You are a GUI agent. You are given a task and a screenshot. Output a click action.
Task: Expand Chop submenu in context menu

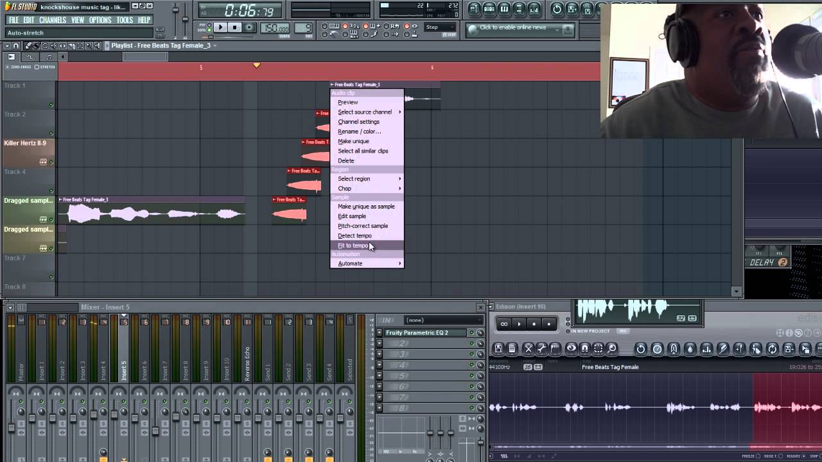pyautogui.click(x=367, y=188)
